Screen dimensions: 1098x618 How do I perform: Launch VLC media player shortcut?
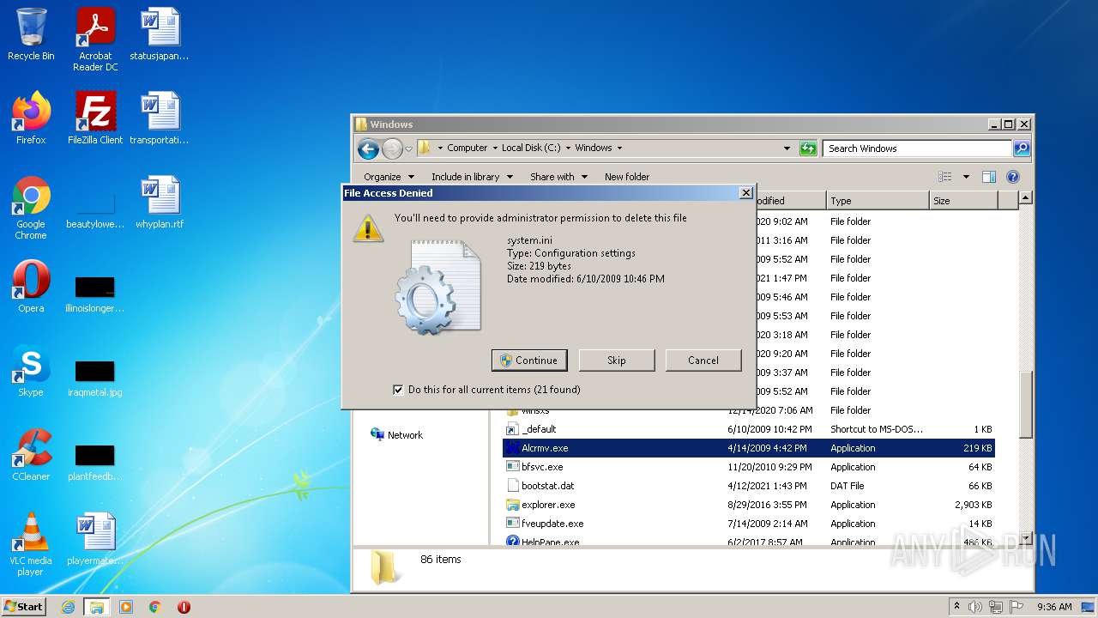point(31,544)
